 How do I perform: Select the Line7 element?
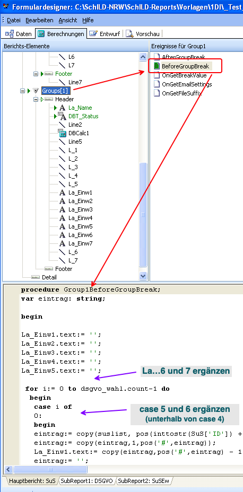click(x=75, y=82)
